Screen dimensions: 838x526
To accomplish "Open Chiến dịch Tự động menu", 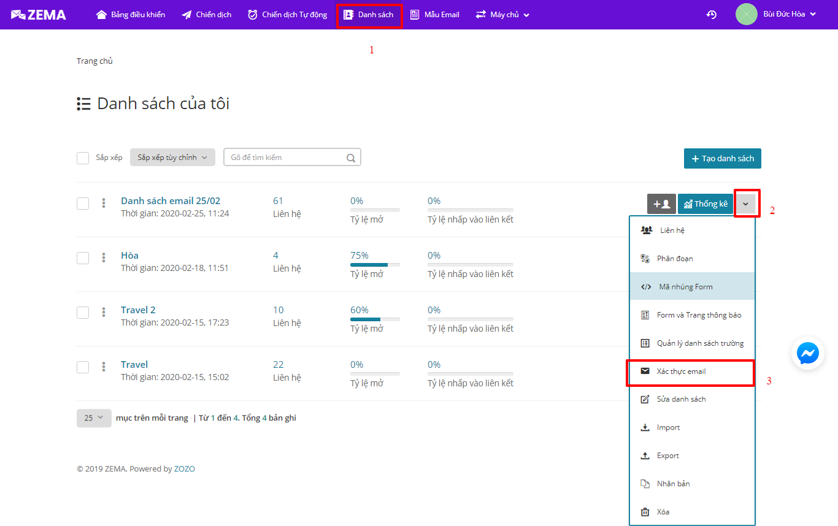I will (x=287, y=15).
